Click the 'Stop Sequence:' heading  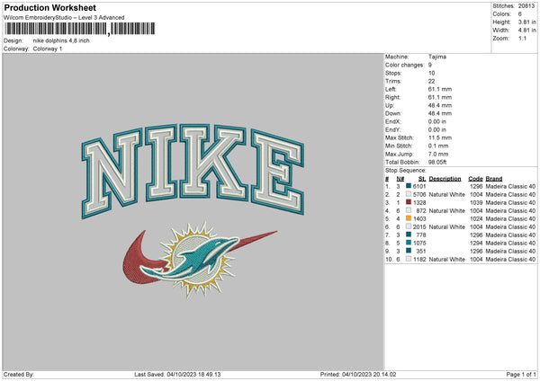[x=405, y=170]
